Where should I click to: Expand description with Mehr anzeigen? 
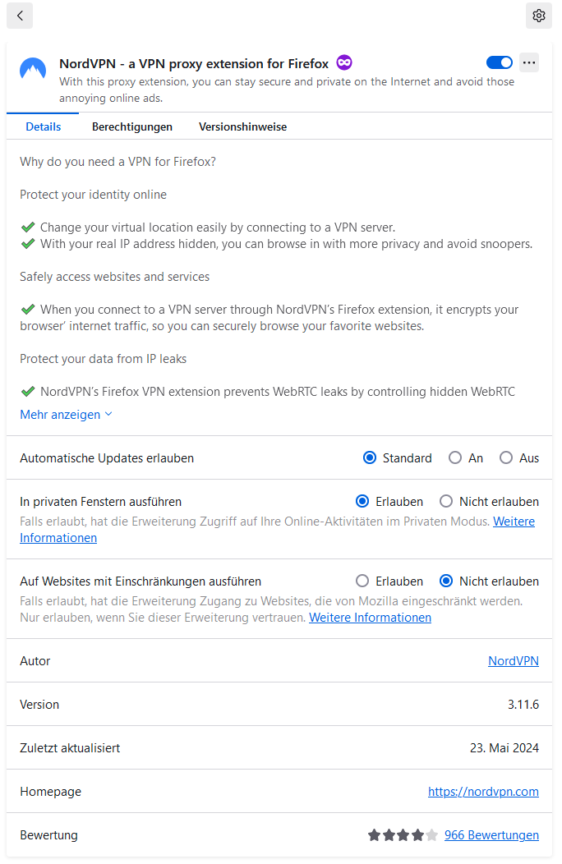(66, 415)
